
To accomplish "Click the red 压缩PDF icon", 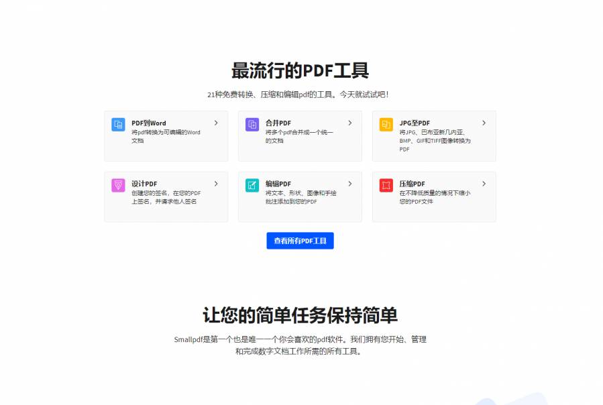I will (x=386, y=185).
